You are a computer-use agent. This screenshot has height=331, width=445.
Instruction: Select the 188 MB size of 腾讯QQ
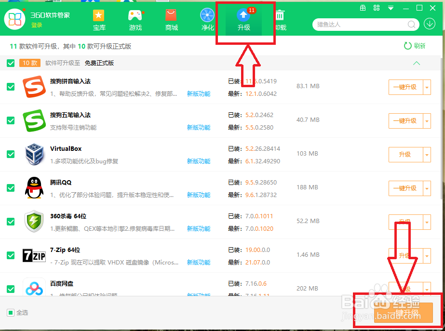[308, 187]
